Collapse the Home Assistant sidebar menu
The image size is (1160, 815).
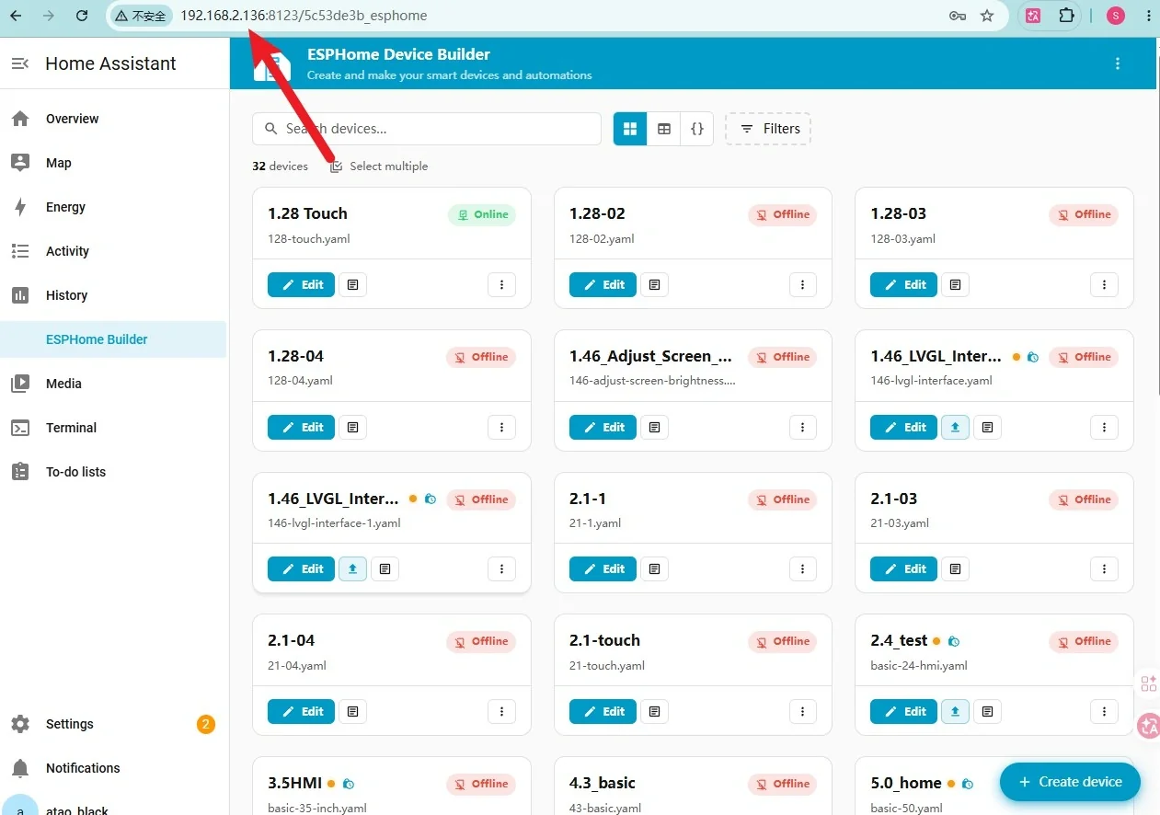click(20, 63)
